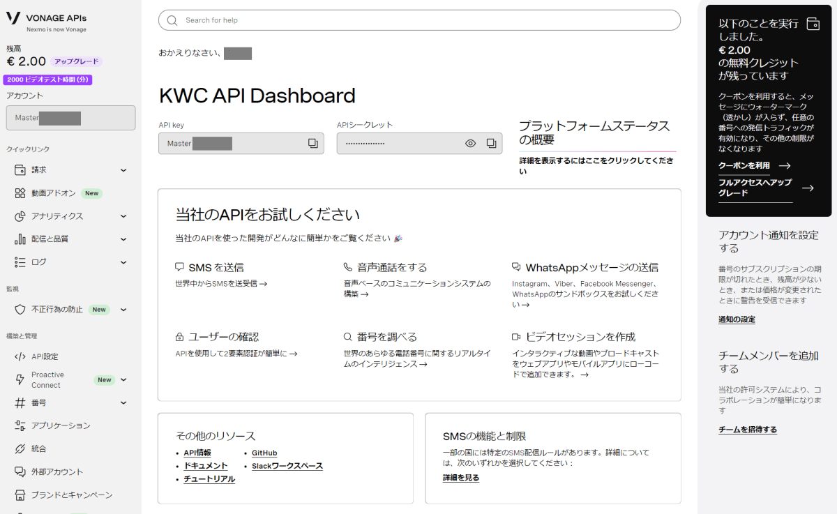Click the ユーザーの確認 lock icon
Viewport: 837px width, 514px height.
[x=180, y=337]
